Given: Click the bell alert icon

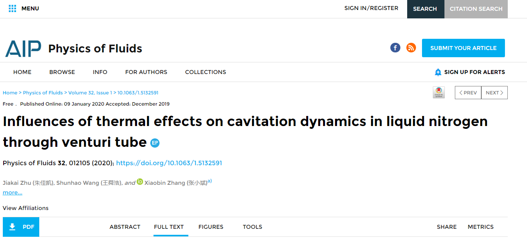Looking at the screenshot, I should tap(438, 72).
